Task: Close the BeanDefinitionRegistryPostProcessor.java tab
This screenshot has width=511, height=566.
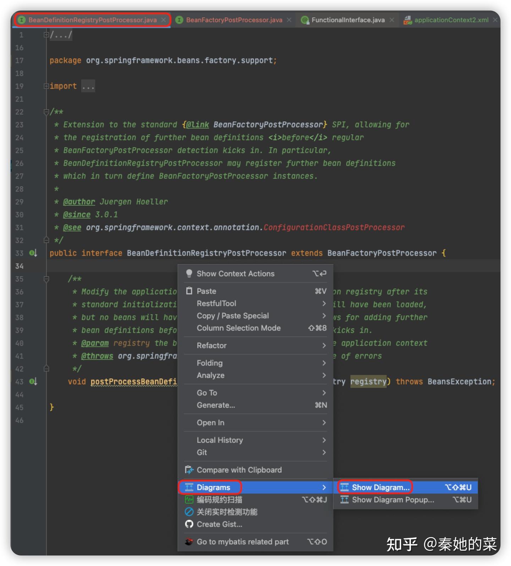Action: click(163, 20)
